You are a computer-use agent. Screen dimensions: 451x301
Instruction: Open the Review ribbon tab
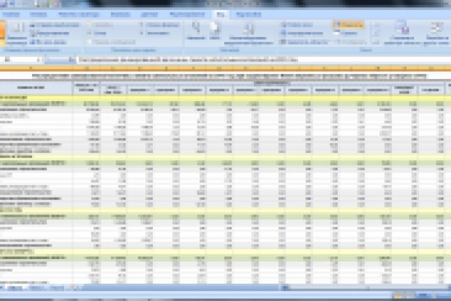click(187, 14)
